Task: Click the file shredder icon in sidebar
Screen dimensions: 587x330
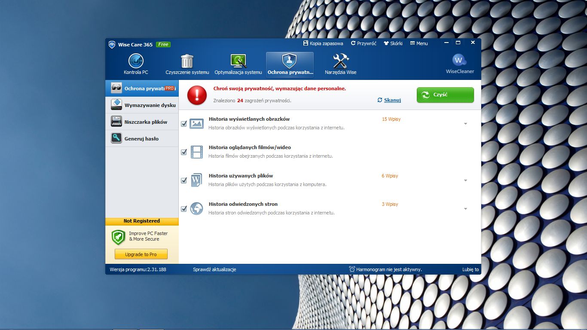Action: (116, 122)
